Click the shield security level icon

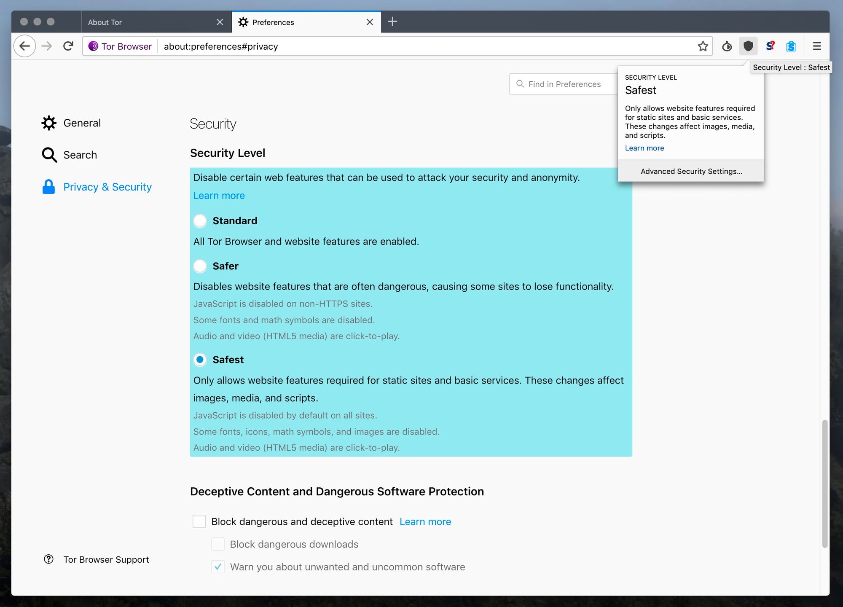point(748,46)
